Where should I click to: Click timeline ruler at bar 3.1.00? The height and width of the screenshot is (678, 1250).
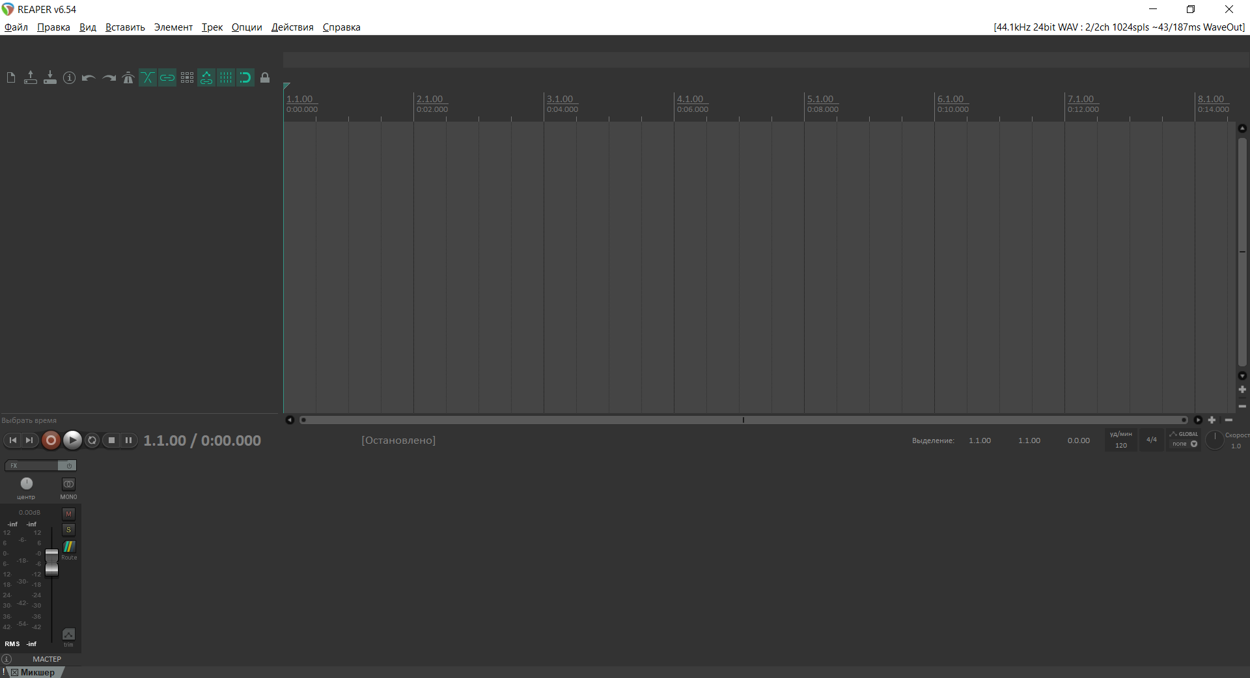click(560, 100)
